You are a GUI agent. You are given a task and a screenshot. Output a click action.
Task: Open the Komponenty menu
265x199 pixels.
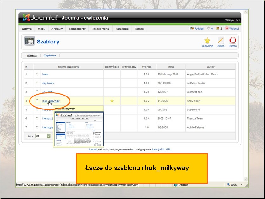[77, 29]
